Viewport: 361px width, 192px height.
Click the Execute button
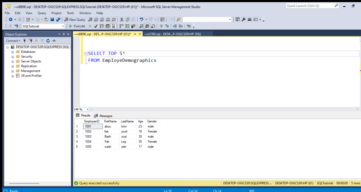77,26
